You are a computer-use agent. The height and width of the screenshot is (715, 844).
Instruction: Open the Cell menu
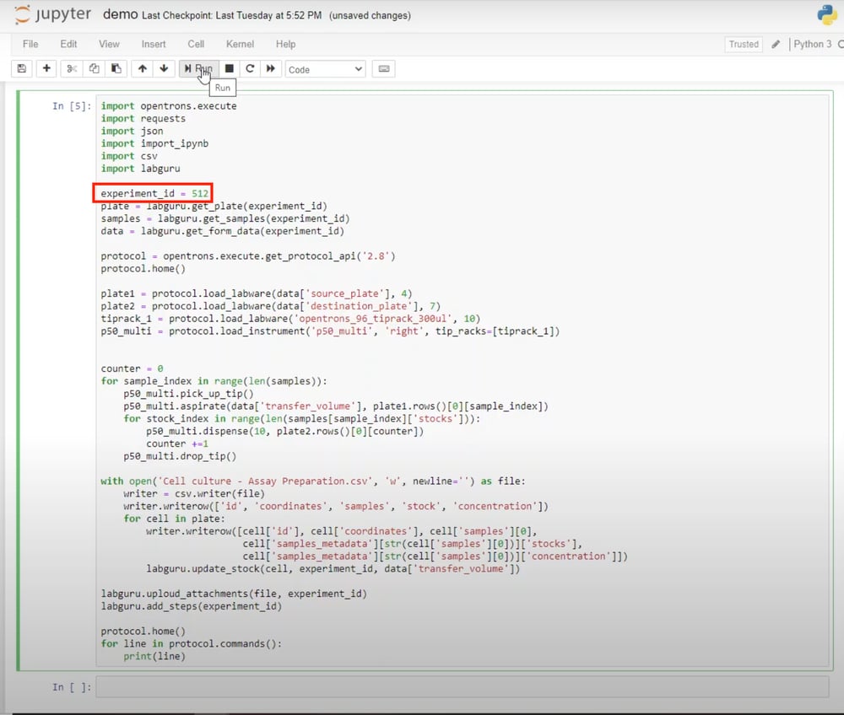(196, 44)
